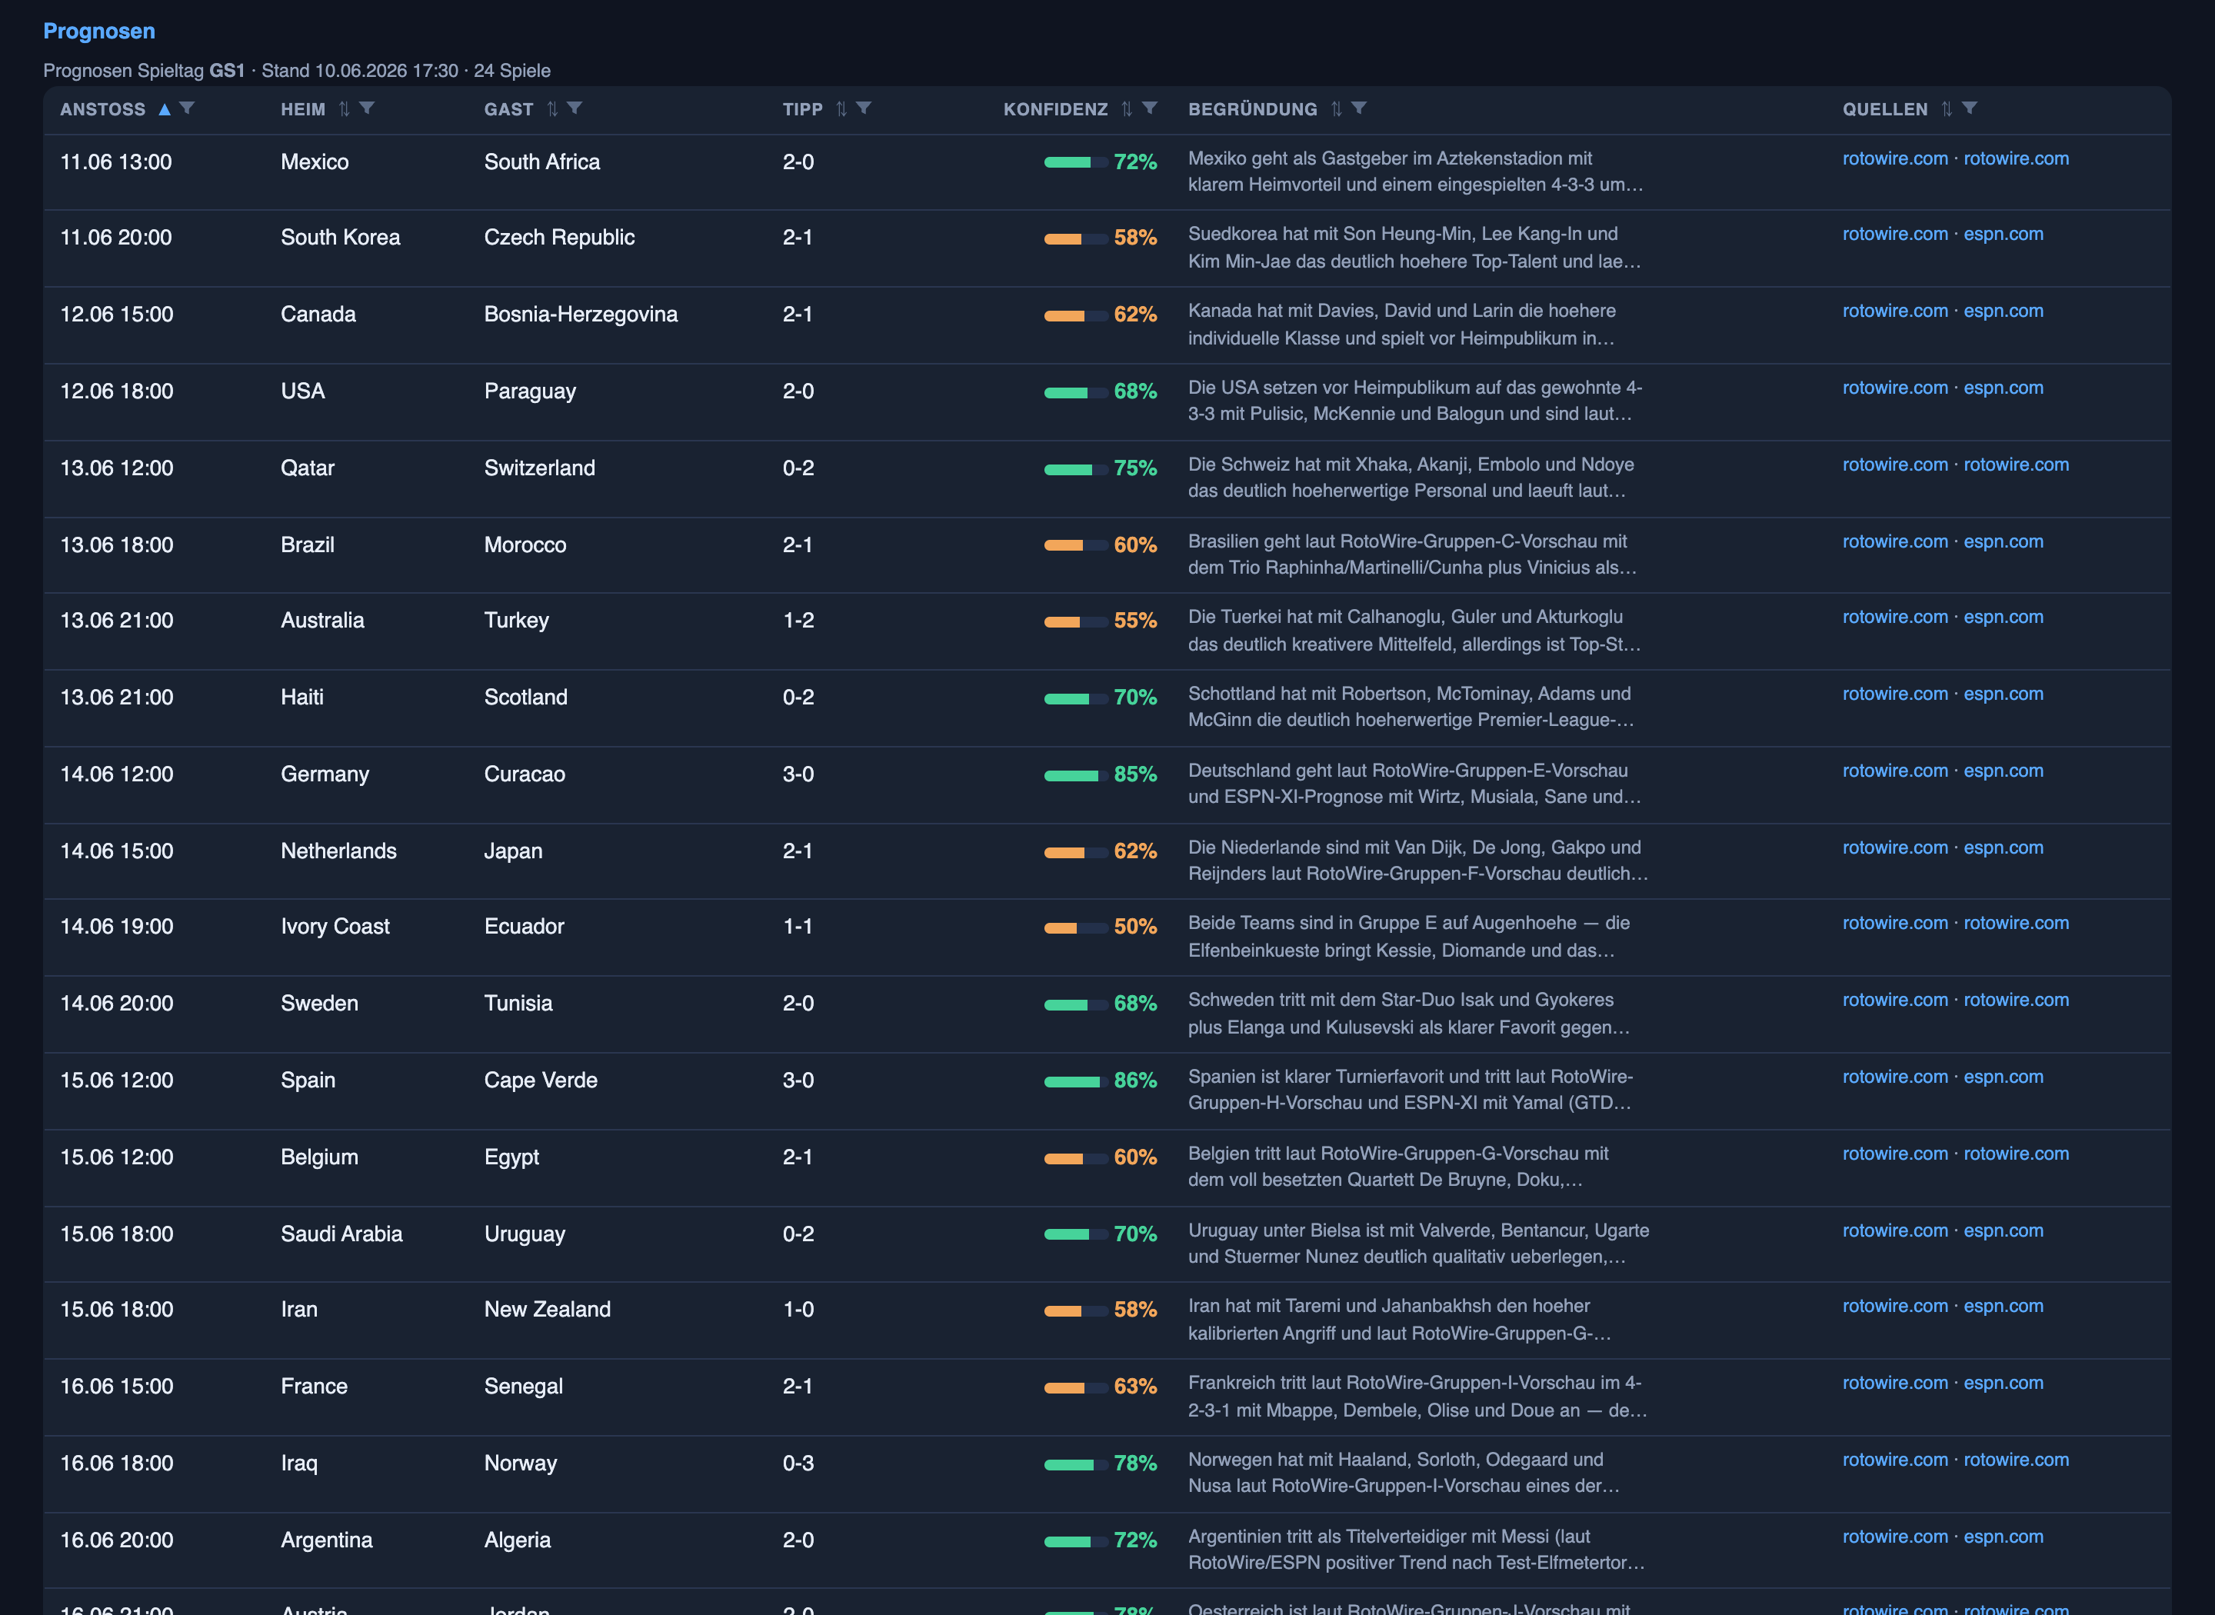2215x1615 pixels.
Task: Click the '78%' confidence value for Norway
Action: [x=1135, y=1463]
